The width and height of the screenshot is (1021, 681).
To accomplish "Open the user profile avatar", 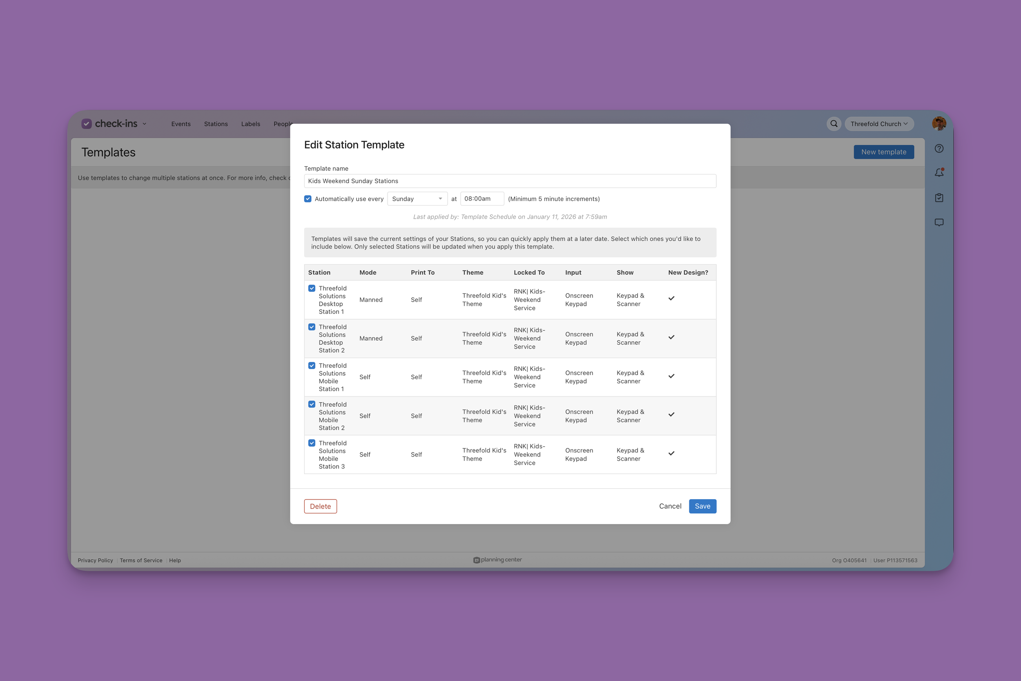I will (x=939, y=124).
